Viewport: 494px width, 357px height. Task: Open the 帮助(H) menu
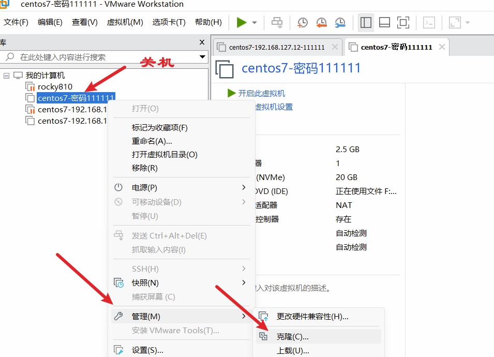(x=208, y=22)
